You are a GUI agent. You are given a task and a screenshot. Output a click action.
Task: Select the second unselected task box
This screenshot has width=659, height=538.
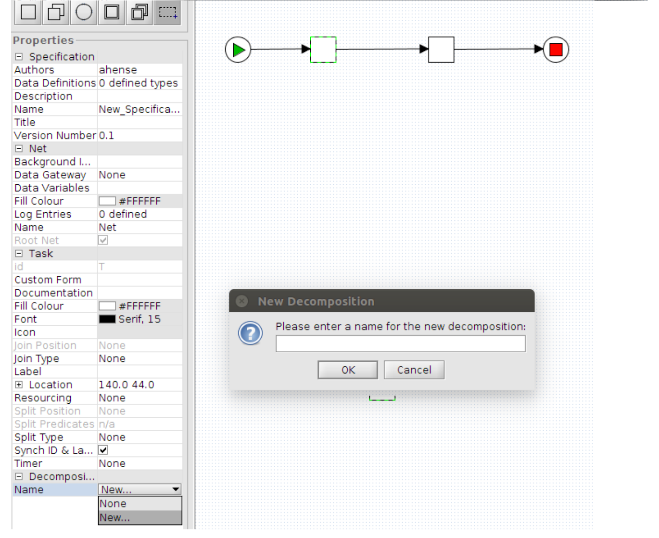[441, 50]
